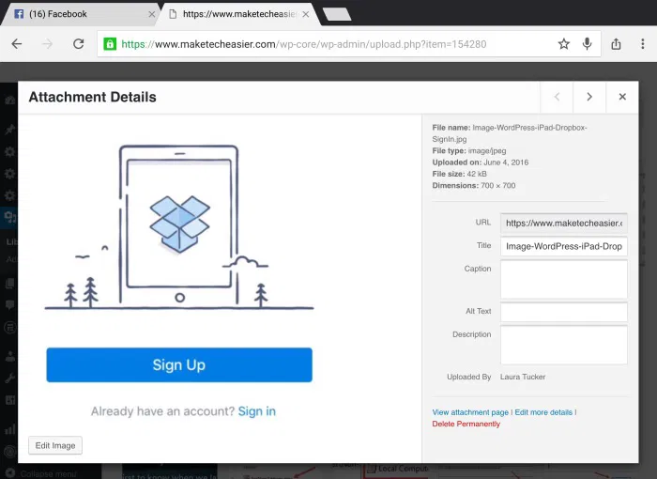The width and height of the screenshot is (657, 479).
Task: Close the Attachment Details dialog
Action: pyautogui.click(x=621, y=97)
